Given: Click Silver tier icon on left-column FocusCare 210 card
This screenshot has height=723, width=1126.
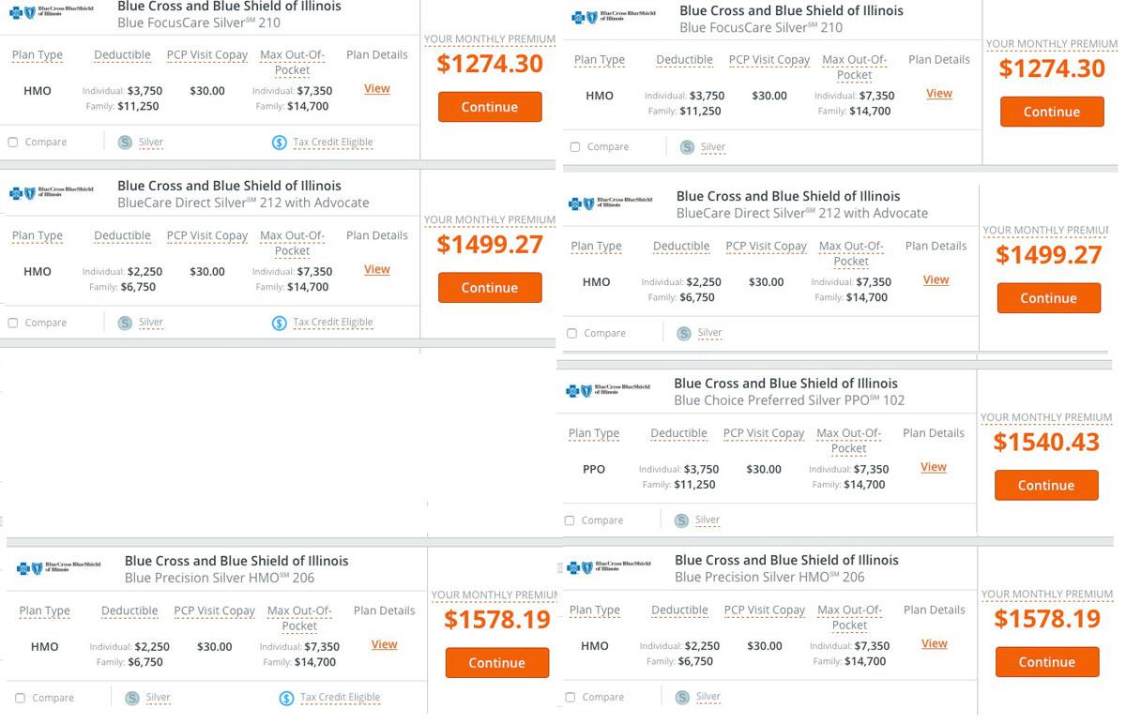Looking at the screenshot, I should (125, 143).
